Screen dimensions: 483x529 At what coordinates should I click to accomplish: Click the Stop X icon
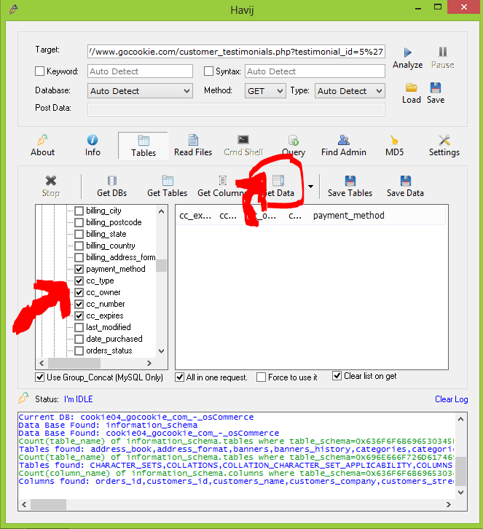(51, 181)
